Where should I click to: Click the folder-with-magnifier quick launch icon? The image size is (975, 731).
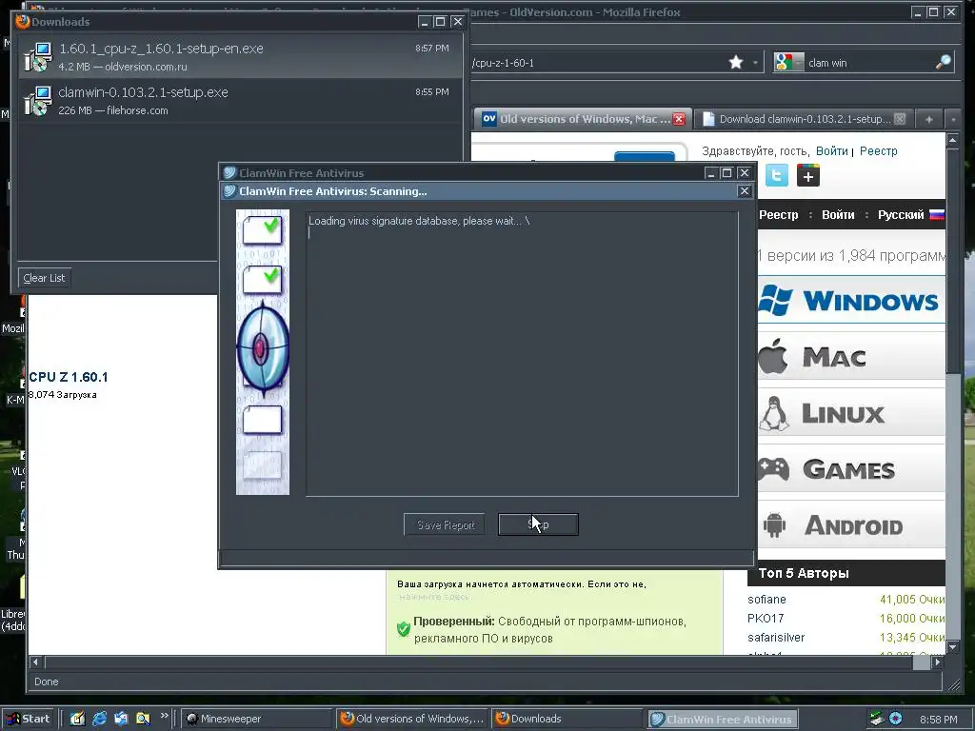143,720
